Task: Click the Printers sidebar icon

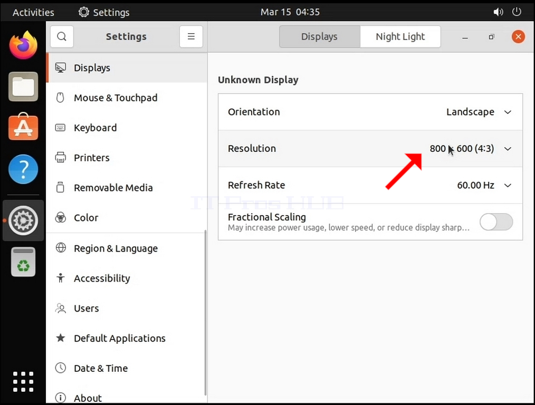Action: click(60, 158)
